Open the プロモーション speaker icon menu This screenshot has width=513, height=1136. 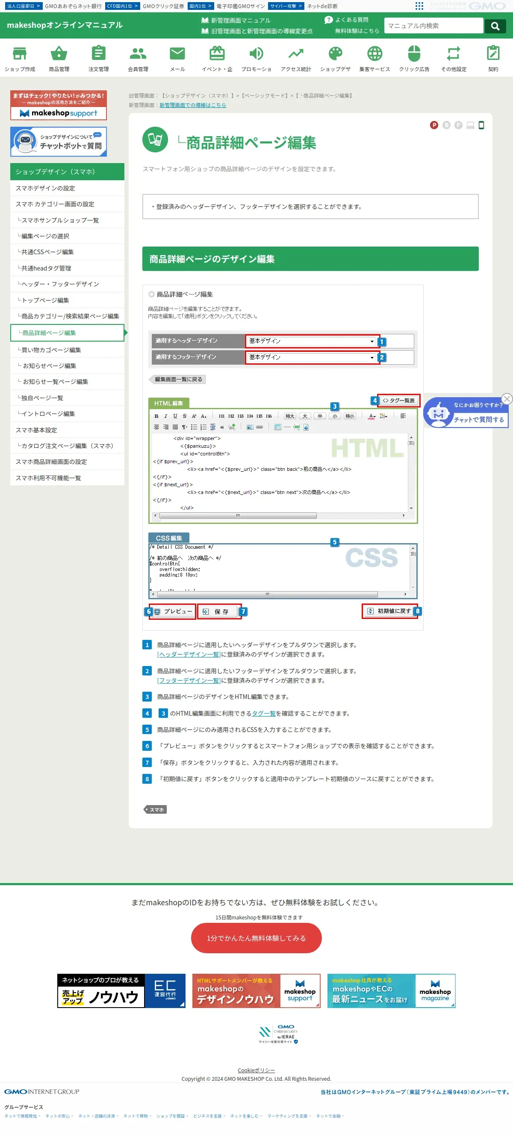click(x=256, y=58)
